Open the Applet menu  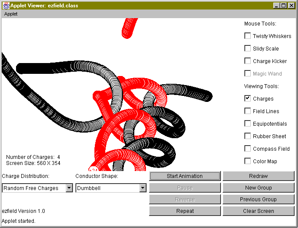(11, 14)
